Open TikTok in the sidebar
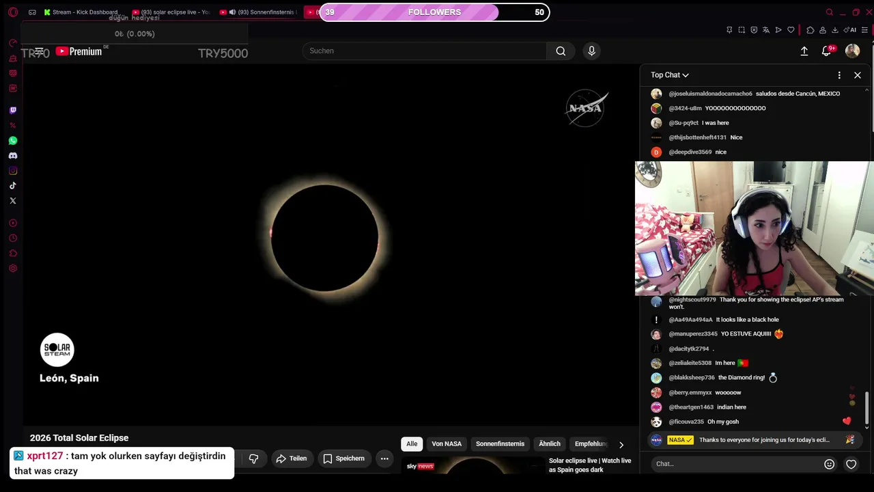The height and width of the screenshot is (492, 874). (13, 186)
